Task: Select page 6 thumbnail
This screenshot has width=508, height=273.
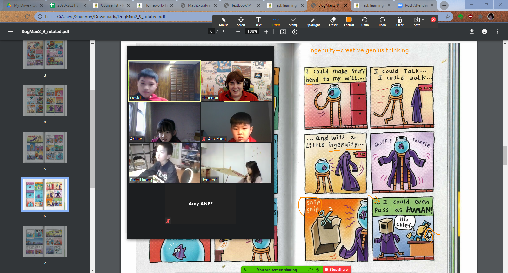Action: [x=45, y=194]
